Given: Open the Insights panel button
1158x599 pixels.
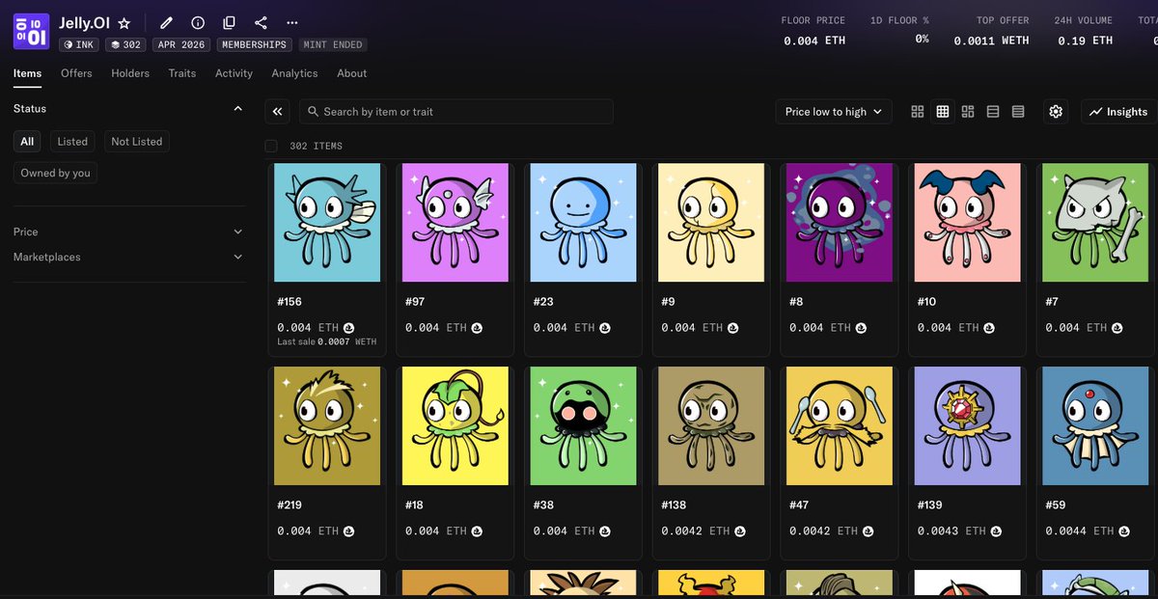Looking at the screenshot, I should [1117, 112].
